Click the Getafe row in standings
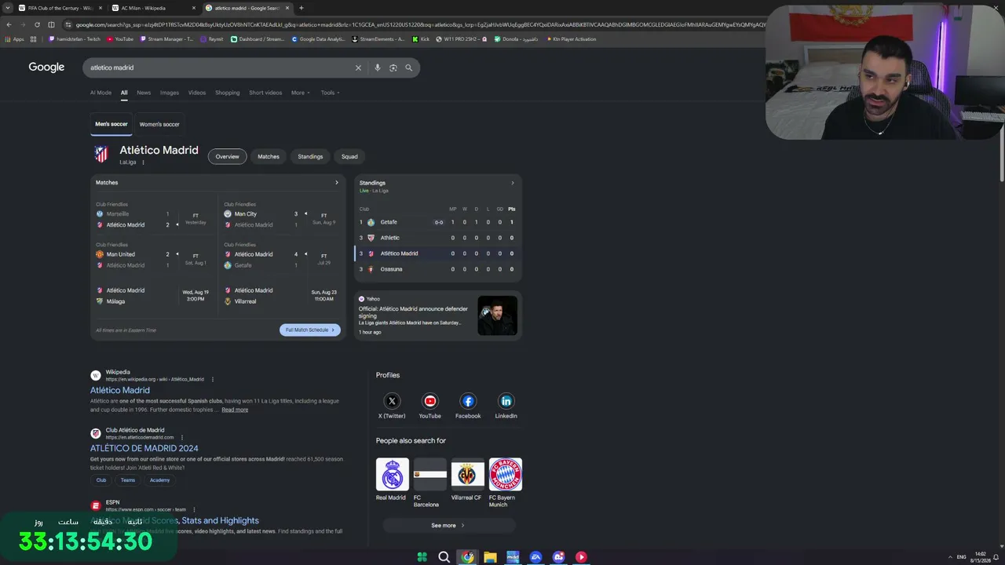The height and width of the screenshot is (565, 1005). point(438,222)
